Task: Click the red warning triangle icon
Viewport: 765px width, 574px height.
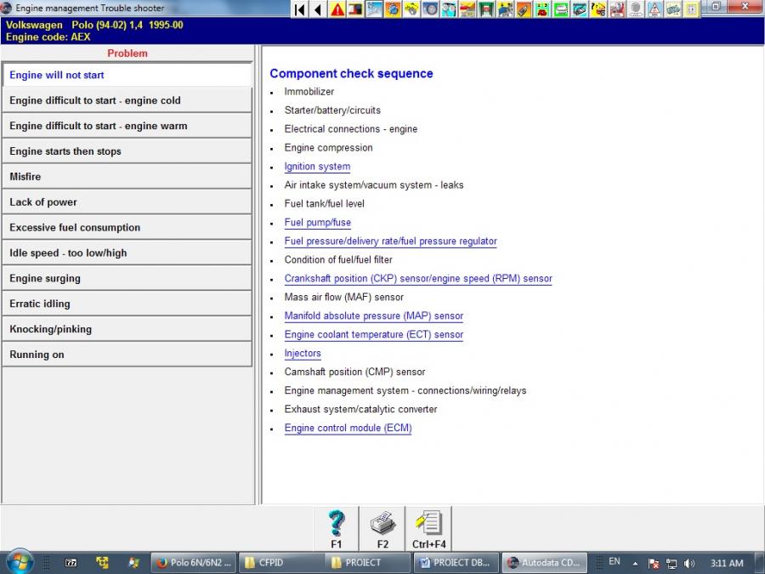Action: click(x=337, y=9)
